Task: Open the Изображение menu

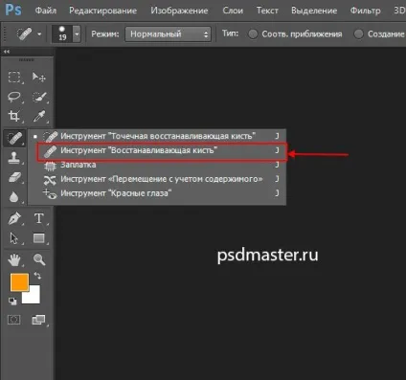Action: point(179,11)
